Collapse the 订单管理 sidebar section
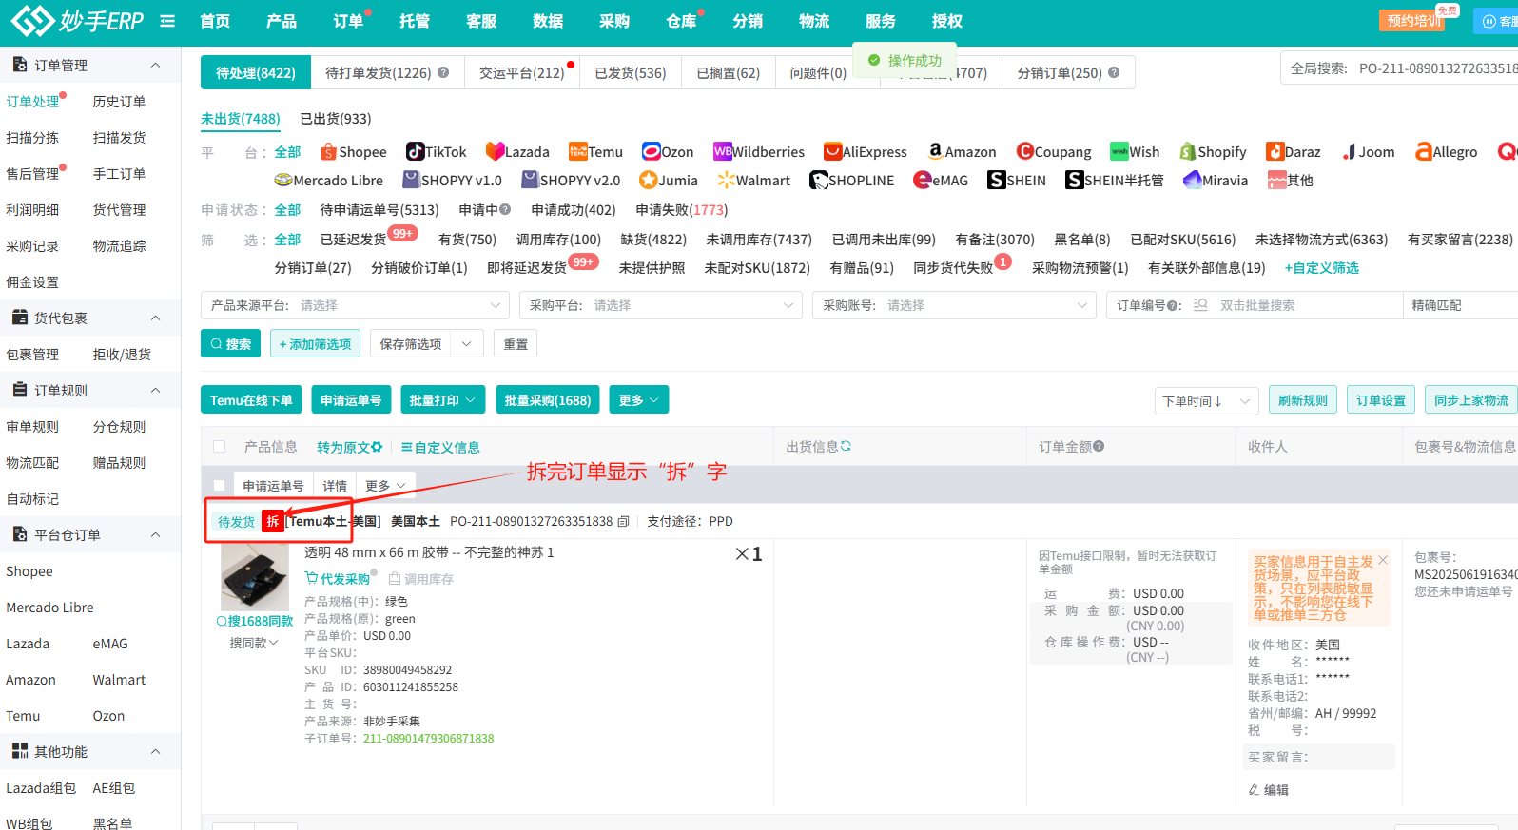Screen dimensions: 1518x830 coord(156,65)
